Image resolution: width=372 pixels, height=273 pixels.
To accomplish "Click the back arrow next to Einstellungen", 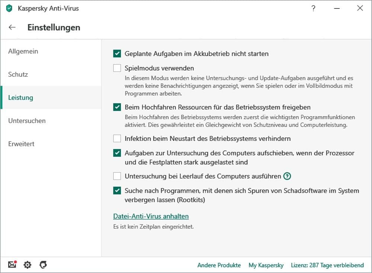I will pos(12,27).
